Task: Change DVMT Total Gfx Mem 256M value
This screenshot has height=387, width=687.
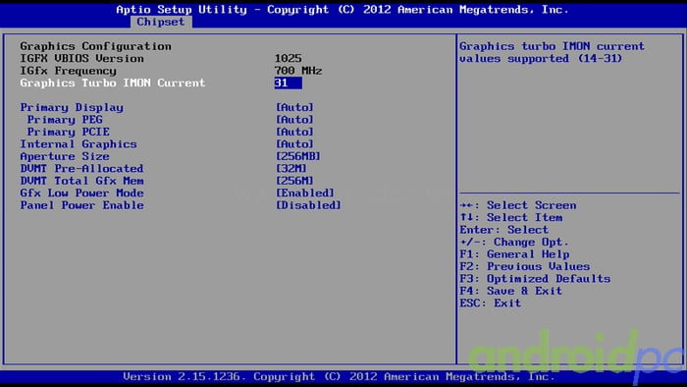Action: [x=294, y=181]
